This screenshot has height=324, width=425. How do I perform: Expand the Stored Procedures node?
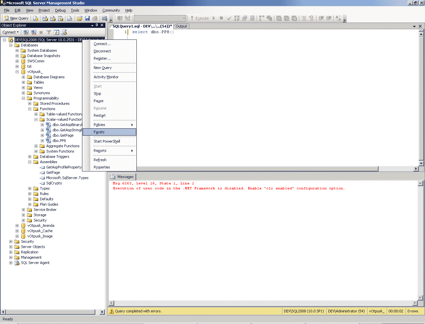[30, 103]
